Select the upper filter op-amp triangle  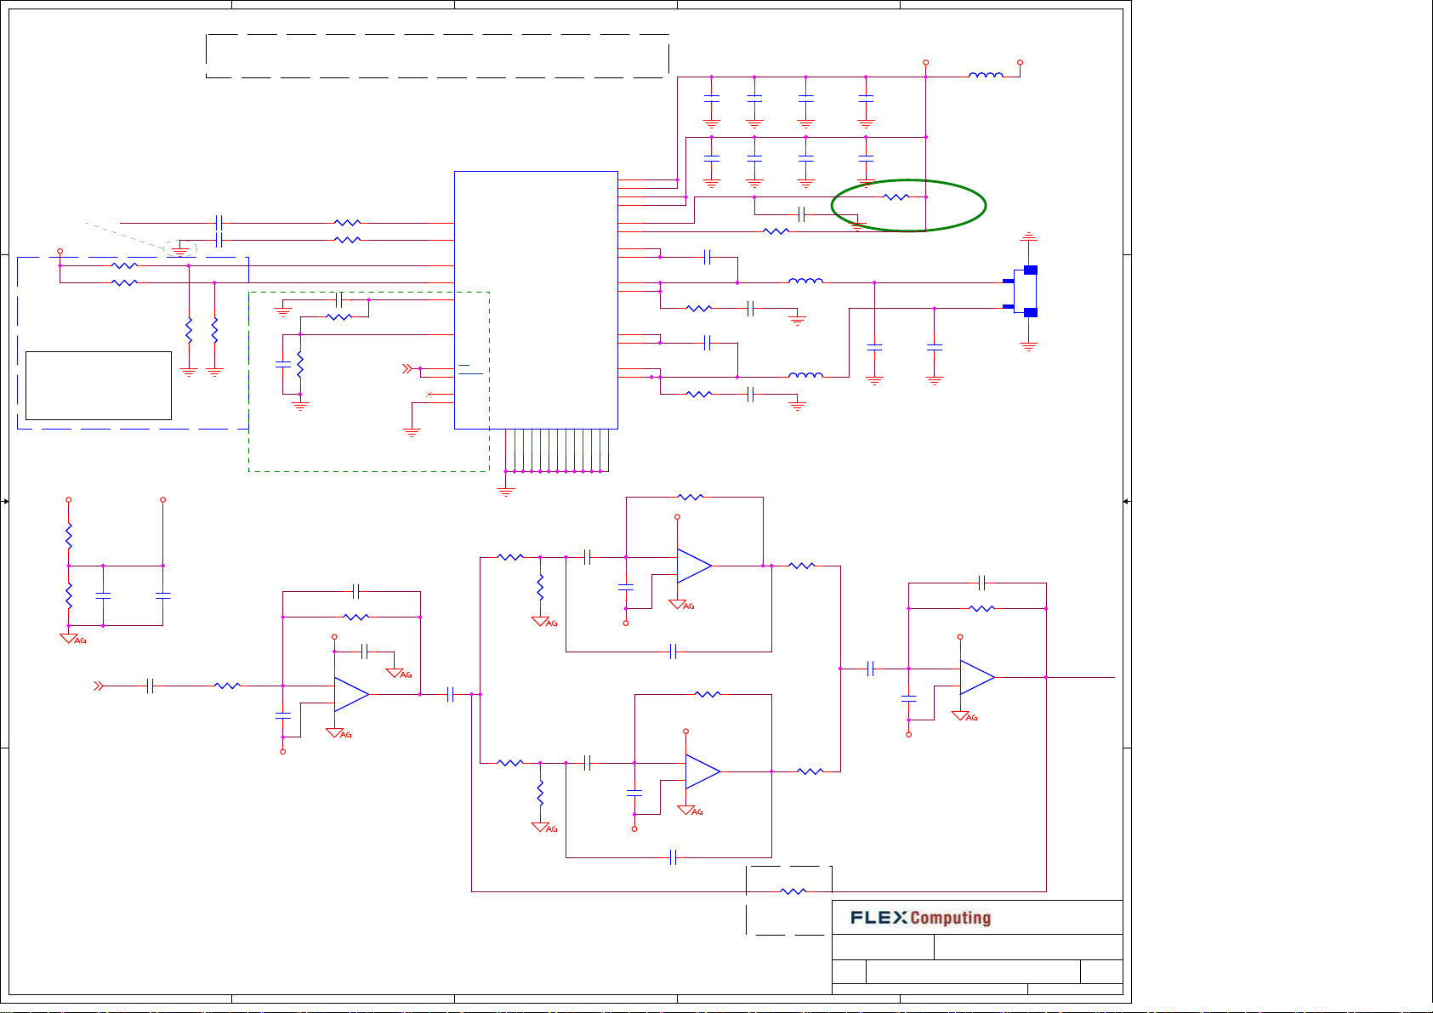tap(694, 566)
